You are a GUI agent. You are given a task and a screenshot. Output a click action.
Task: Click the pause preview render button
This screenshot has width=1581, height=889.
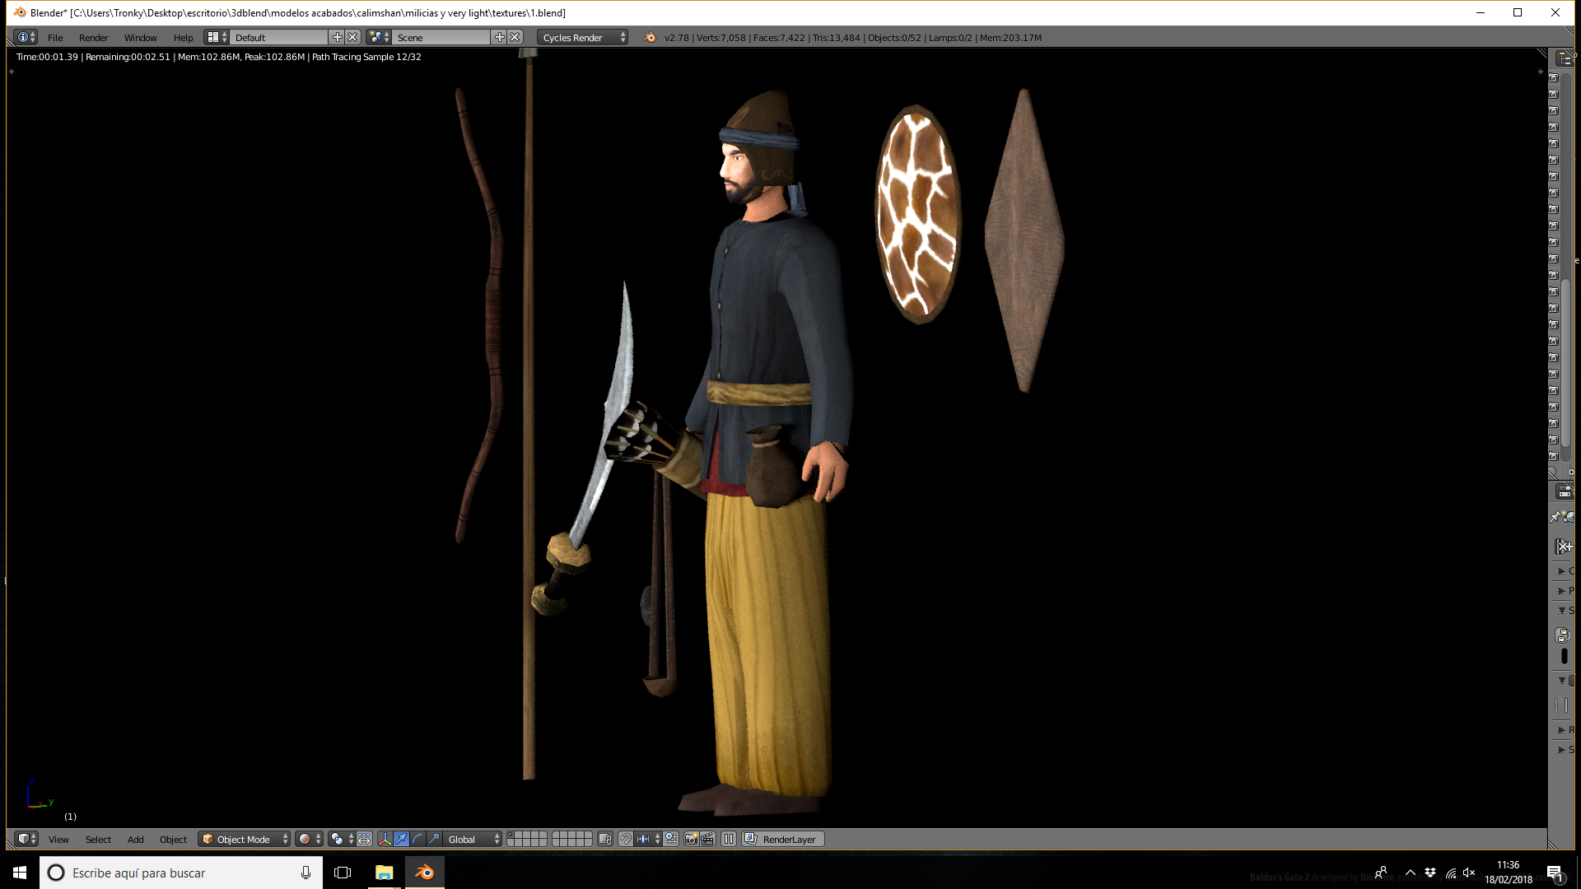click(729, 839)
